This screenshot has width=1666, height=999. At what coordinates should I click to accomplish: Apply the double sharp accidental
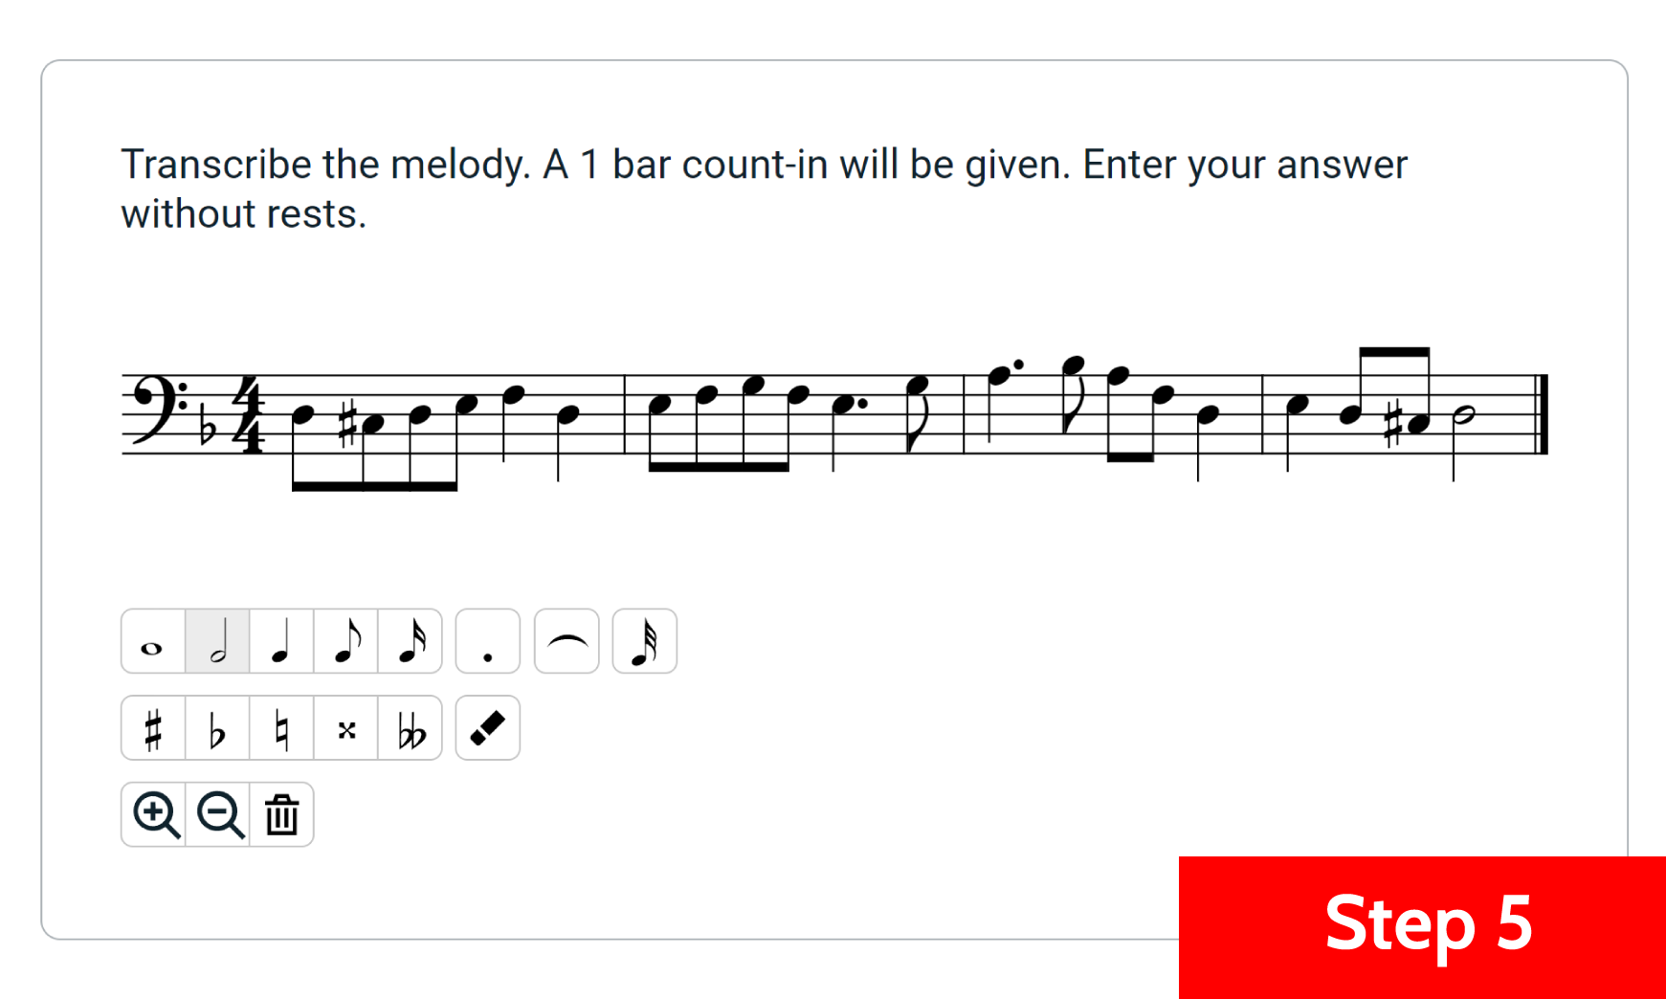point(345,728)
